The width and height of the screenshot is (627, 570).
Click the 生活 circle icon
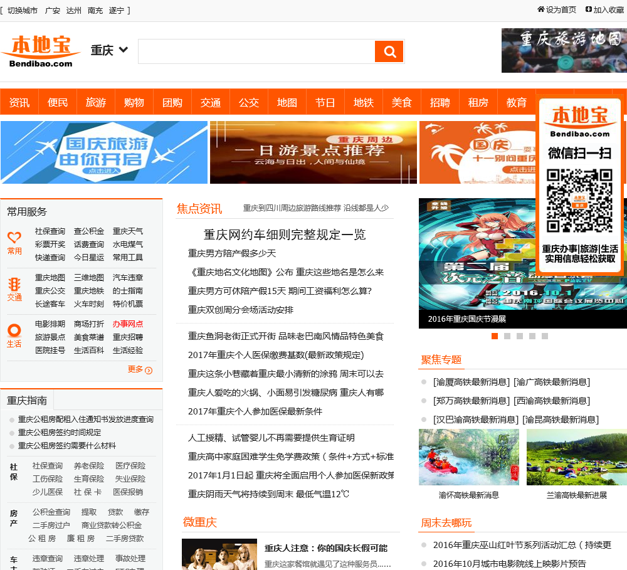point(14,330)
